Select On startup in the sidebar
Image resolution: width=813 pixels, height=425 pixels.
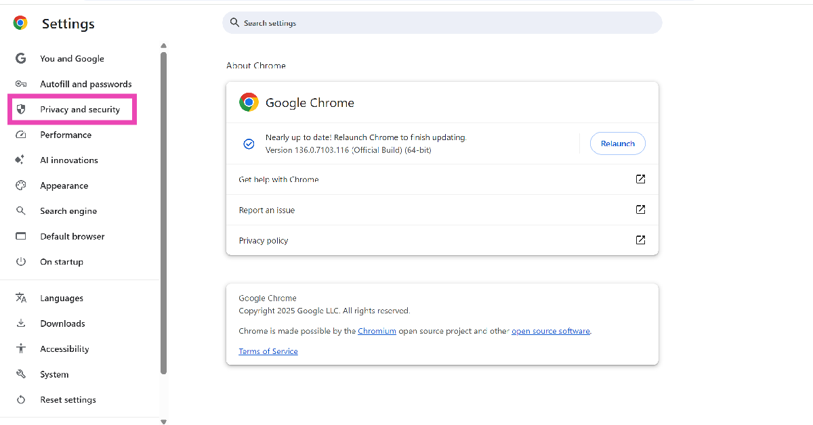[x=61, y=262]
